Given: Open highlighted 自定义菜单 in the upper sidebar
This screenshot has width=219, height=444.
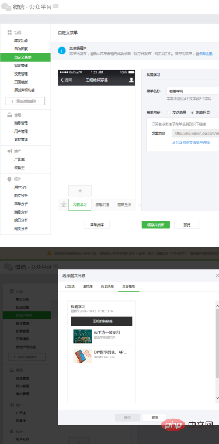Looking at the screenshot, I should [x=25, y=57].
